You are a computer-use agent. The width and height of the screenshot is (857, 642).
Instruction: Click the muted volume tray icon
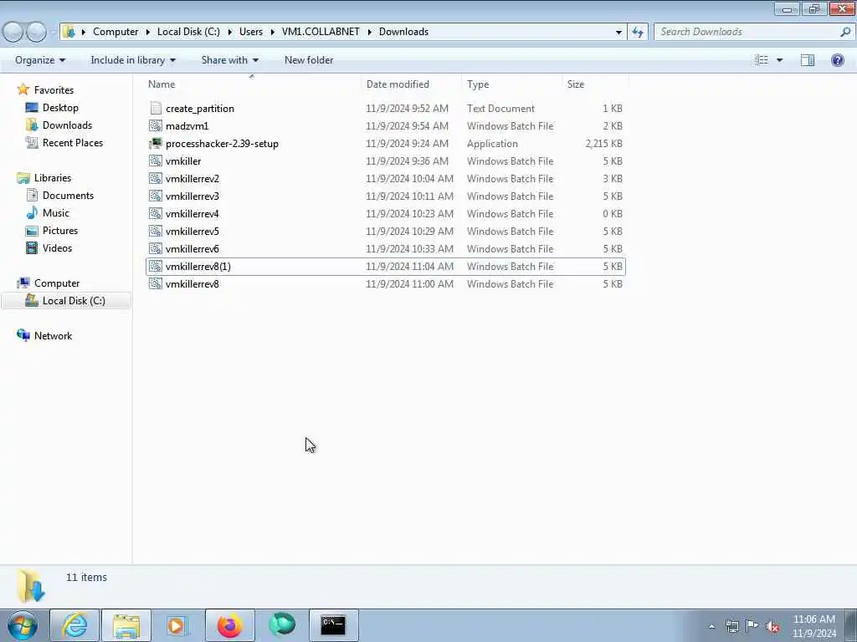pyautogui.click(x=772, y=626)
